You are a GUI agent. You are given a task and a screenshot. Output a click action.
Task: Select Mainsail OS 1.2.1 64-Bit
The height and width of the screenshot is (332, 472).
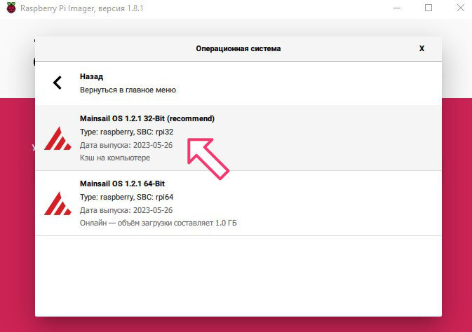coord(238,203)
